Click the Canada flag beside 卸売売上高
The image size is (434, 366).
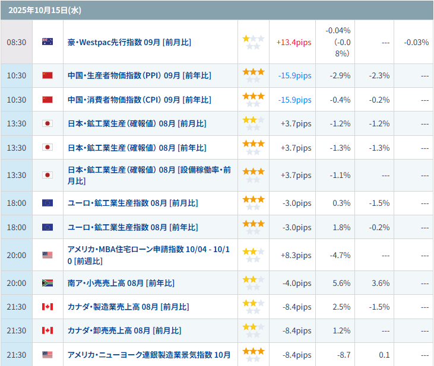point(47,330)
